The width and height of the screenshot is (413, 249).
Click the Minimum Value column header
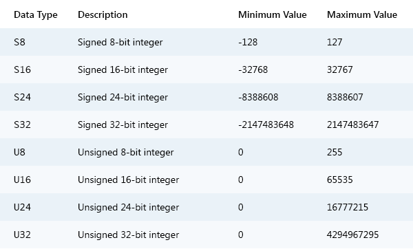[x=273, y=14]
